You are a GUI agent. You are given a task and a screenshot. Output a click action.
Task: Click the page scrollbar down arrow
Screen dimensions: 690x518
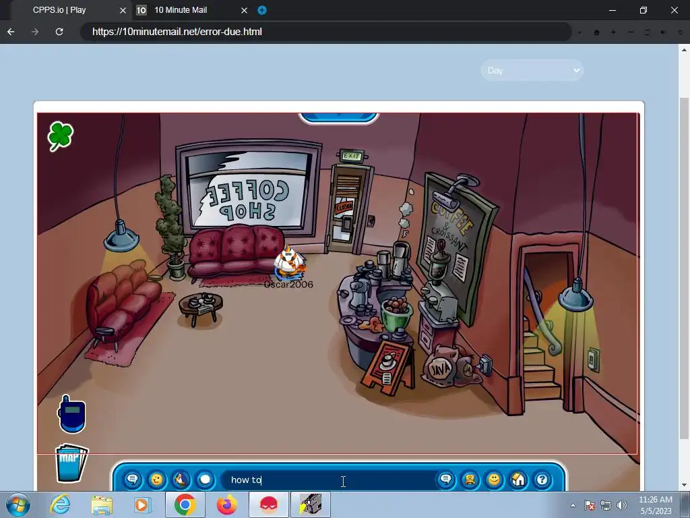coord(685,485)
